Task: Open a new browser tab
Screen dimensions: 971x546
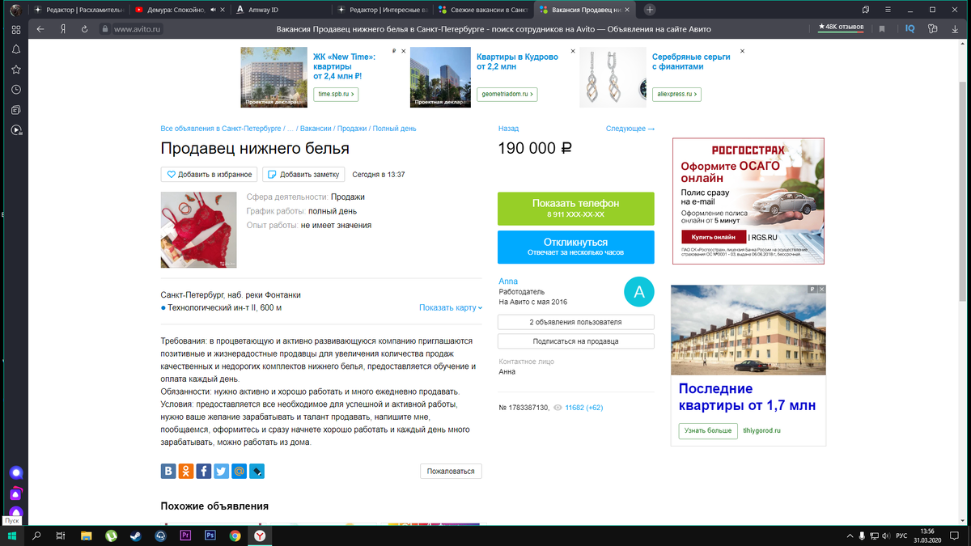Action: point(649,10)
